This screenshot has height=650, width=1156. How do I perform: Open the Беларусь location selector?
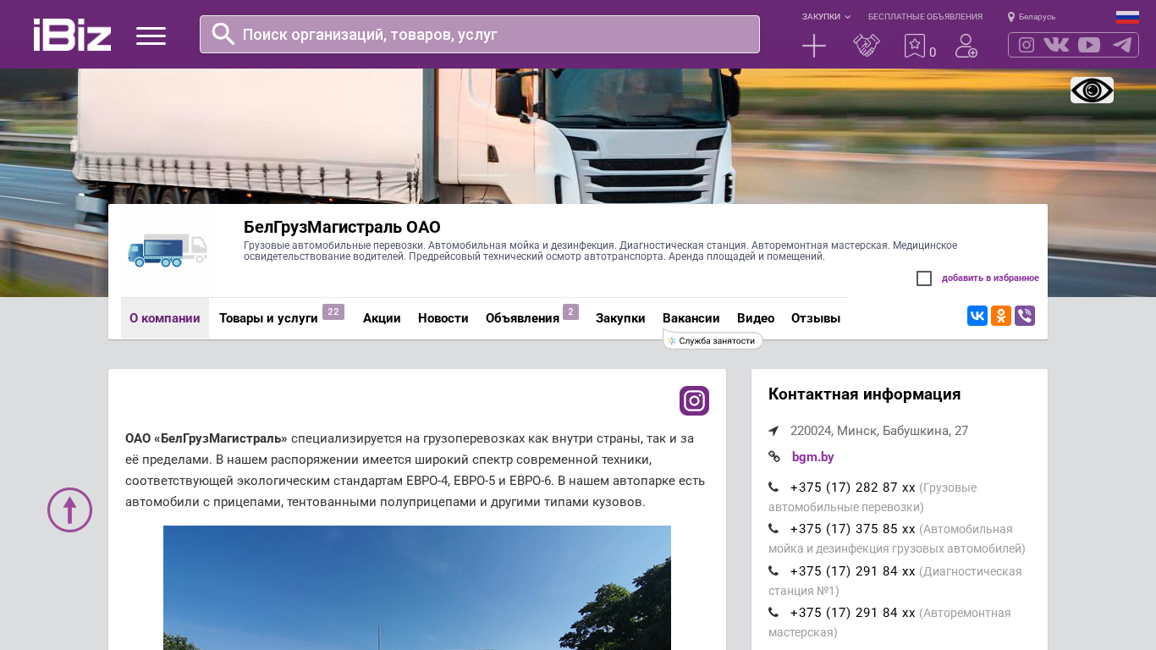point(1032,17)
